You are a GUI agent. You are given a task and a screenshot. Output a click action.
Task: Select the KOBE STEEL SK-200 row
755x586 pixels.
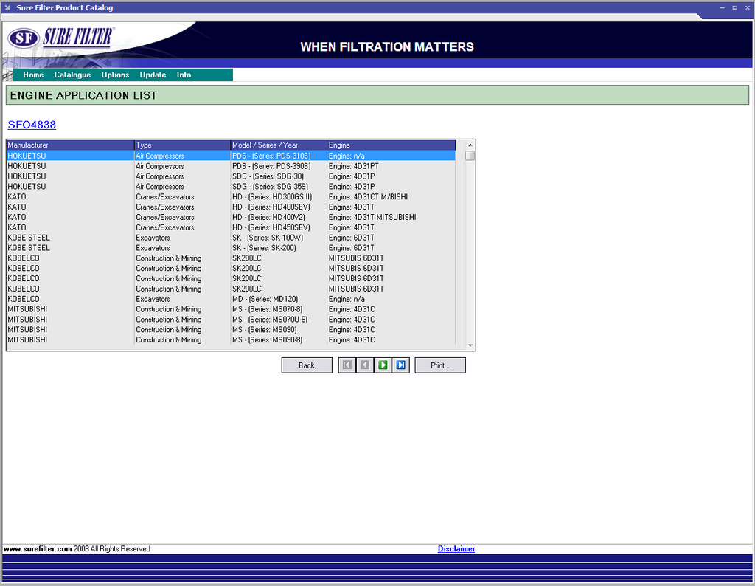(x=231, y=248)
